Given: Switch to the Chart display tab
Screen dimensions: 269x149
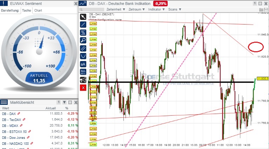Looking at the screenshot, I should [38, 11].
